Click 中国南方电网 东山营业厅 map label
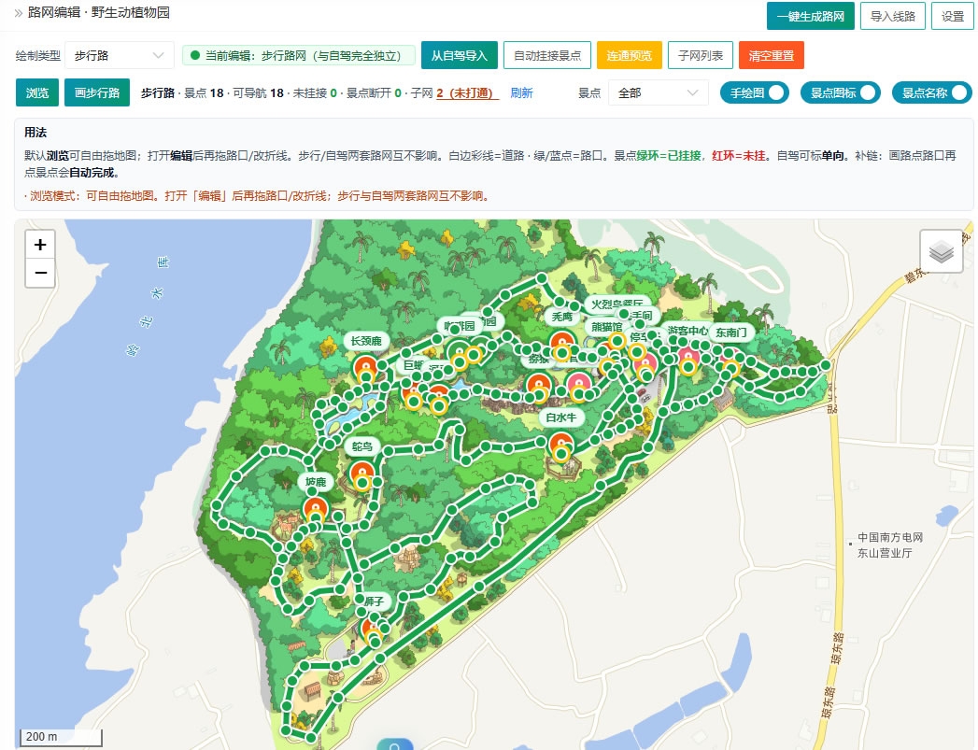Viewport: 978px width, 750px height. point(888,545)
